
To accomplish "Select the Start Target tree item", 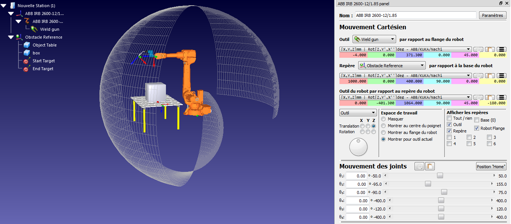I will click(44, 61).
